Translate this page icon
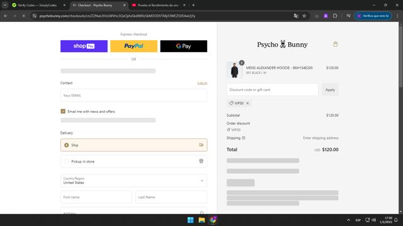 coord(296,16)
